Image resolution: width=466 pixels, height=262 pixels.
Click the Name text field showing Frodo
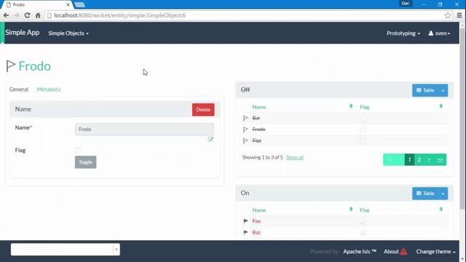144,130
